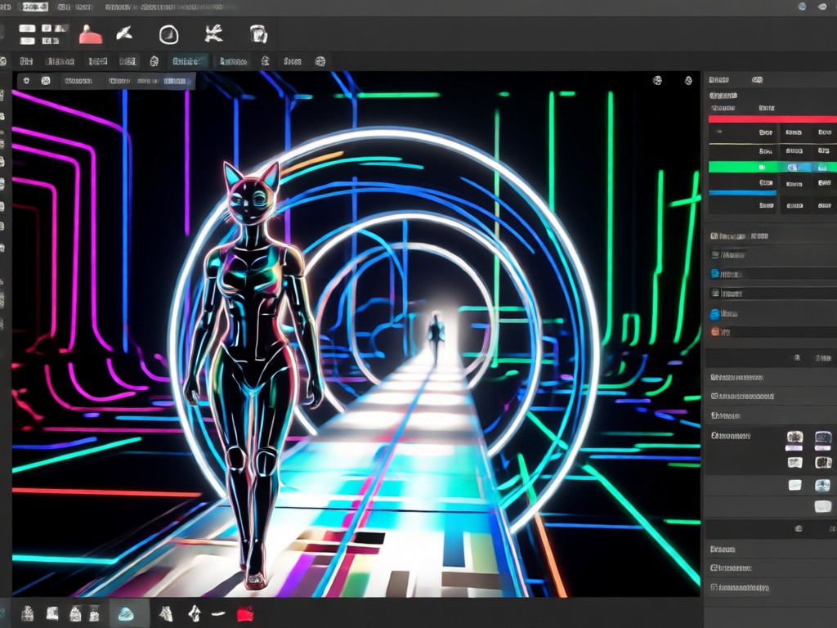Select the top-left thumbnail in the right panel grid
837x628 pixels.
(x=794, y=437)
